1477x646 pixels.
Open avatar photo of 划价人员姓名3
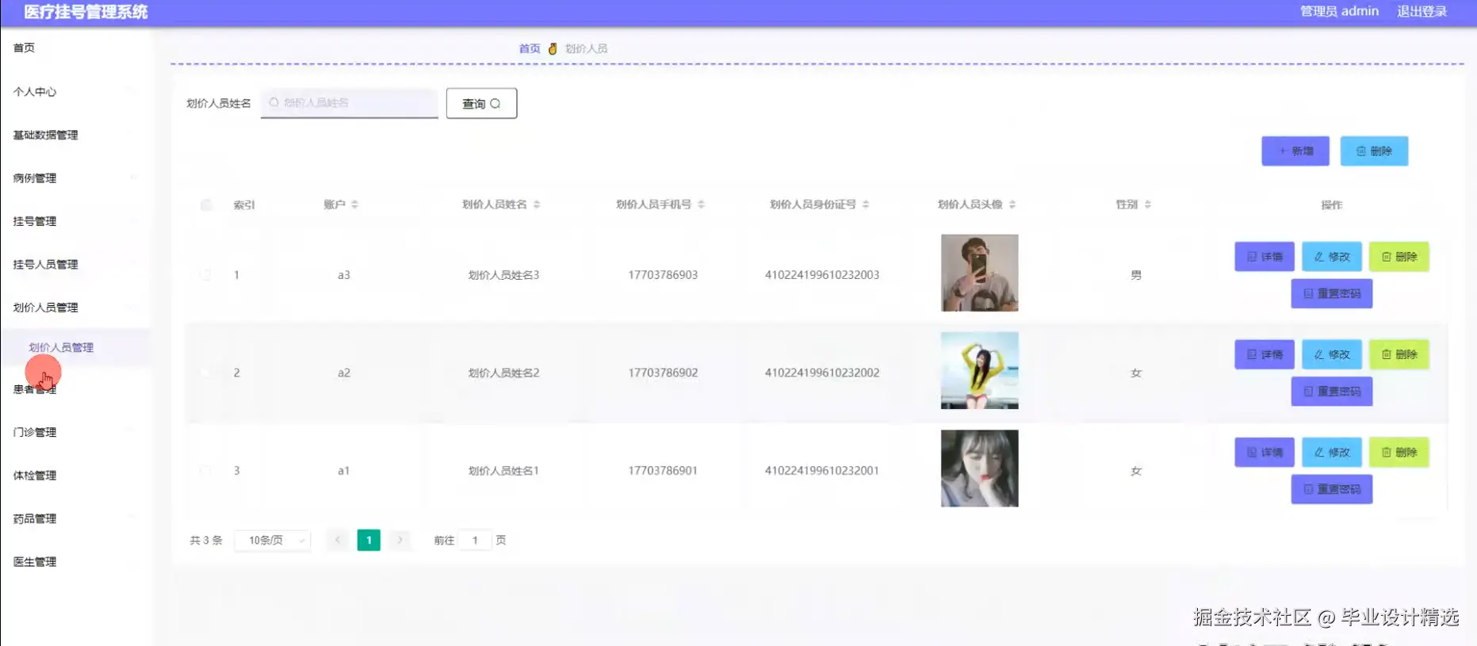tap(979, 273)
